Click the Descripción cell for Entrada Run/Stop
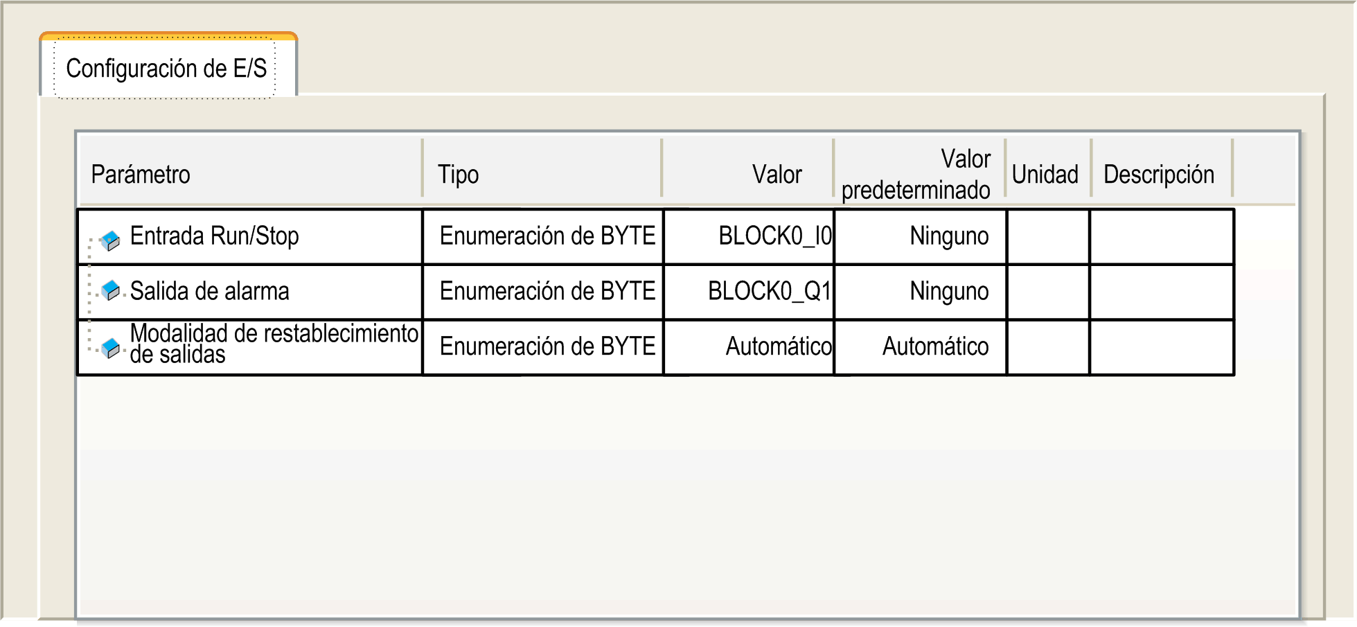The image size is (1357, 627). [x=1162, y=236]
